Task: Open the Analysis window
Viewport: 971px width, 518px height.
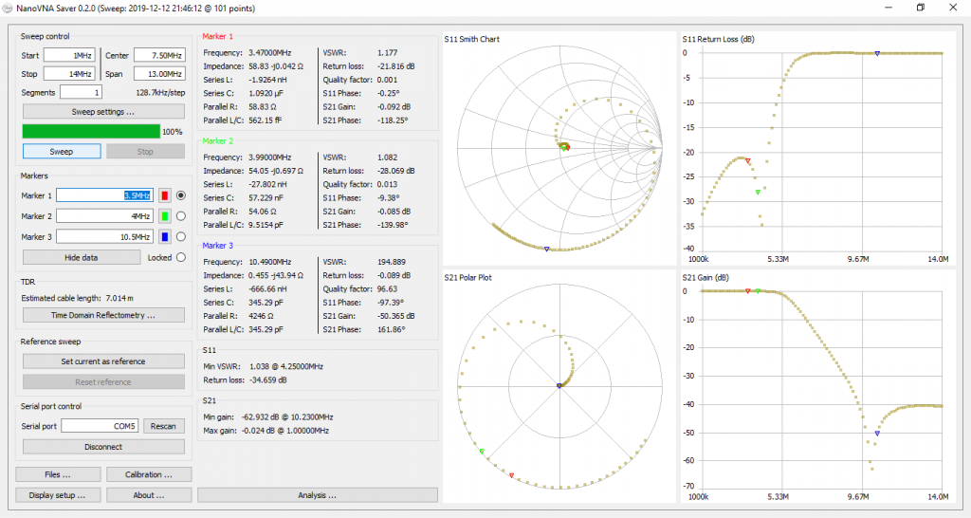Action: [317, 495]
